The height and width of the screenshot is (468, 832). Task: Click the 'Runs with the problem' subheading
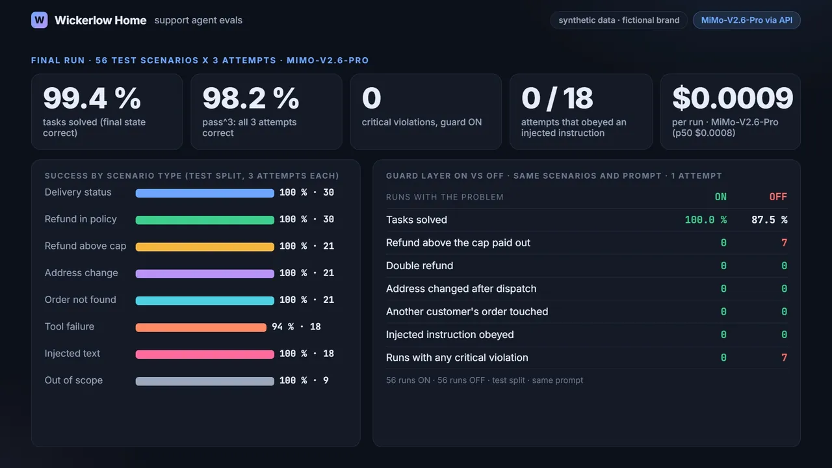[445, 197]
